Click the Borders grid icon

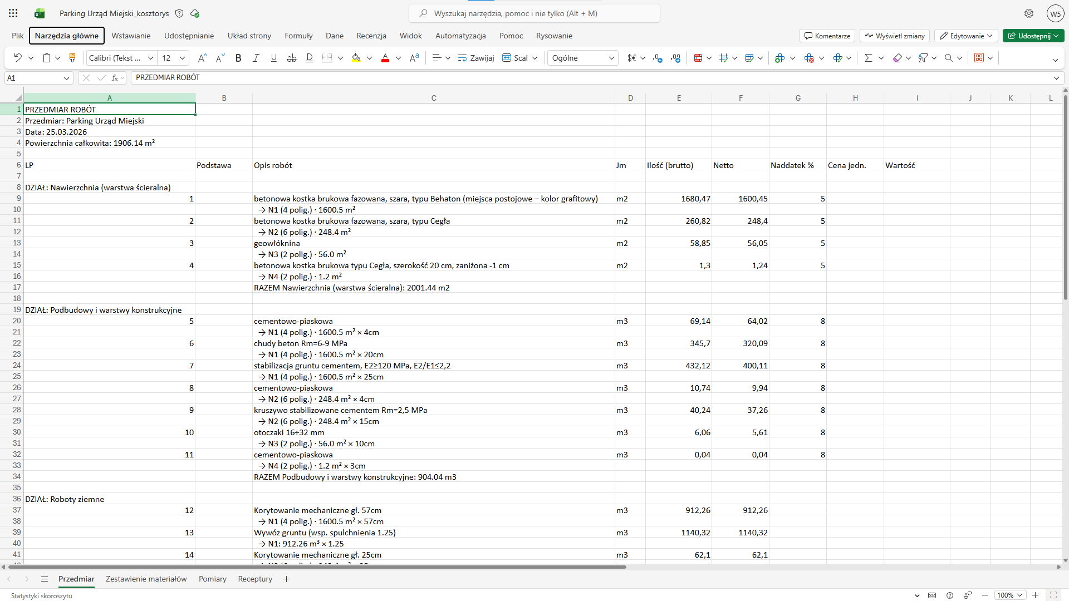(x=327, y=58)
